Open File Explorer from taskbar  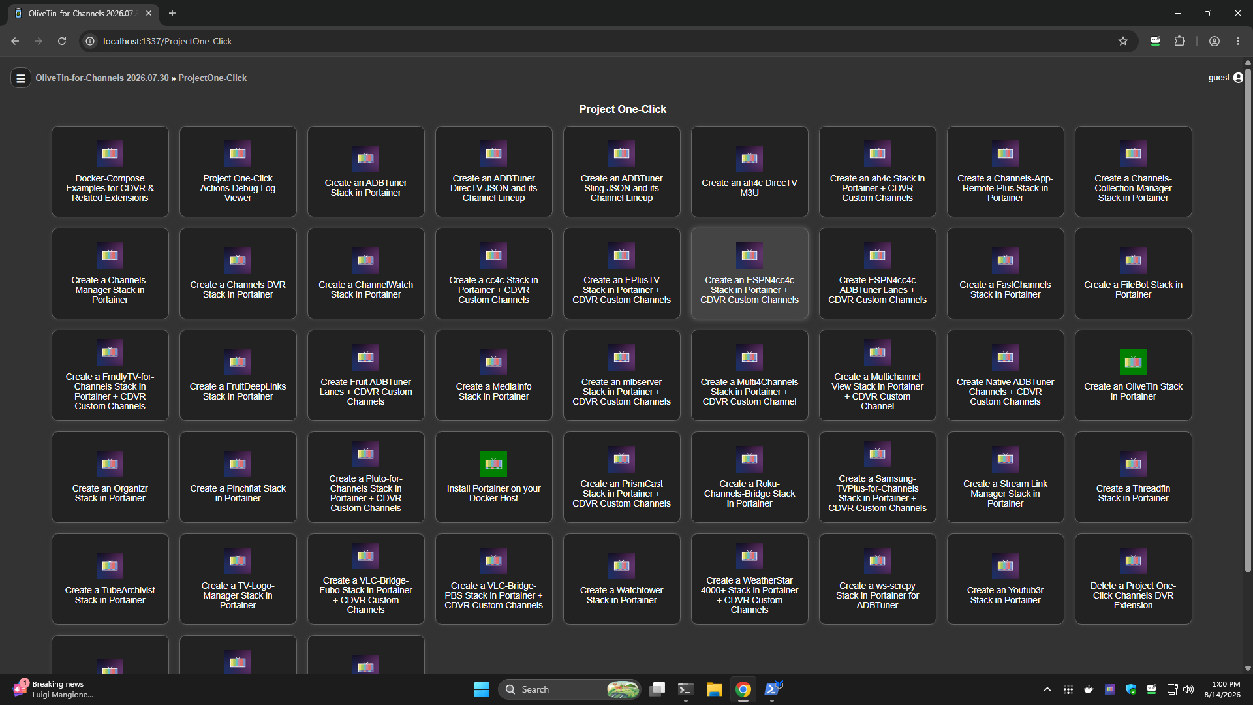click(714, 689)
